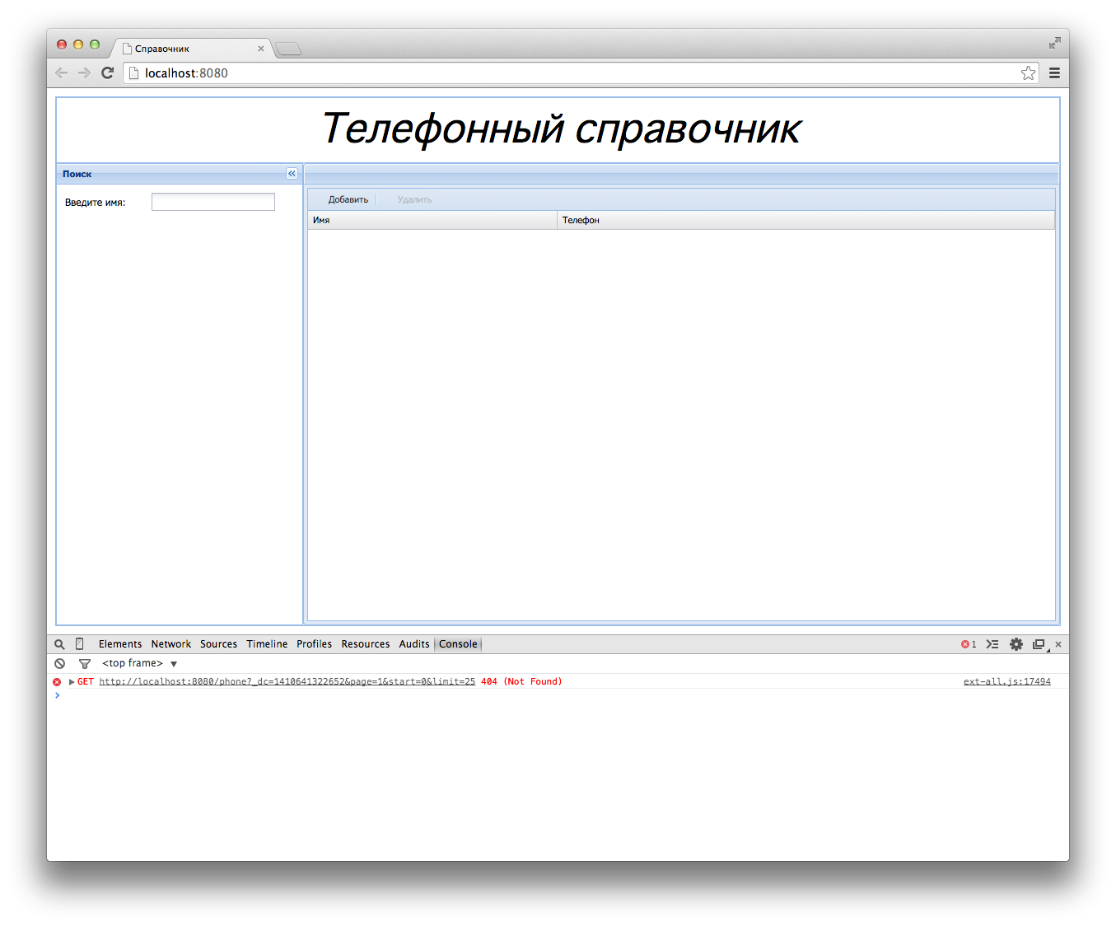
Task: Undock DevTools into separate window icon
Action: tap(1039, 644)
